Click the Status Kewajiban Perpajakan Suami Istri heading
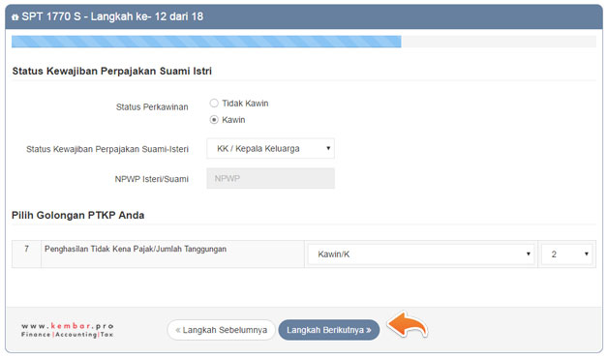Screen dimensions: 608x358 tap(112, 71)
